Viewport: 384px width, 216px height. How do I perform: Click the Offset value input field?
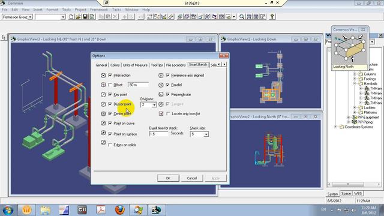coord(138,85)
